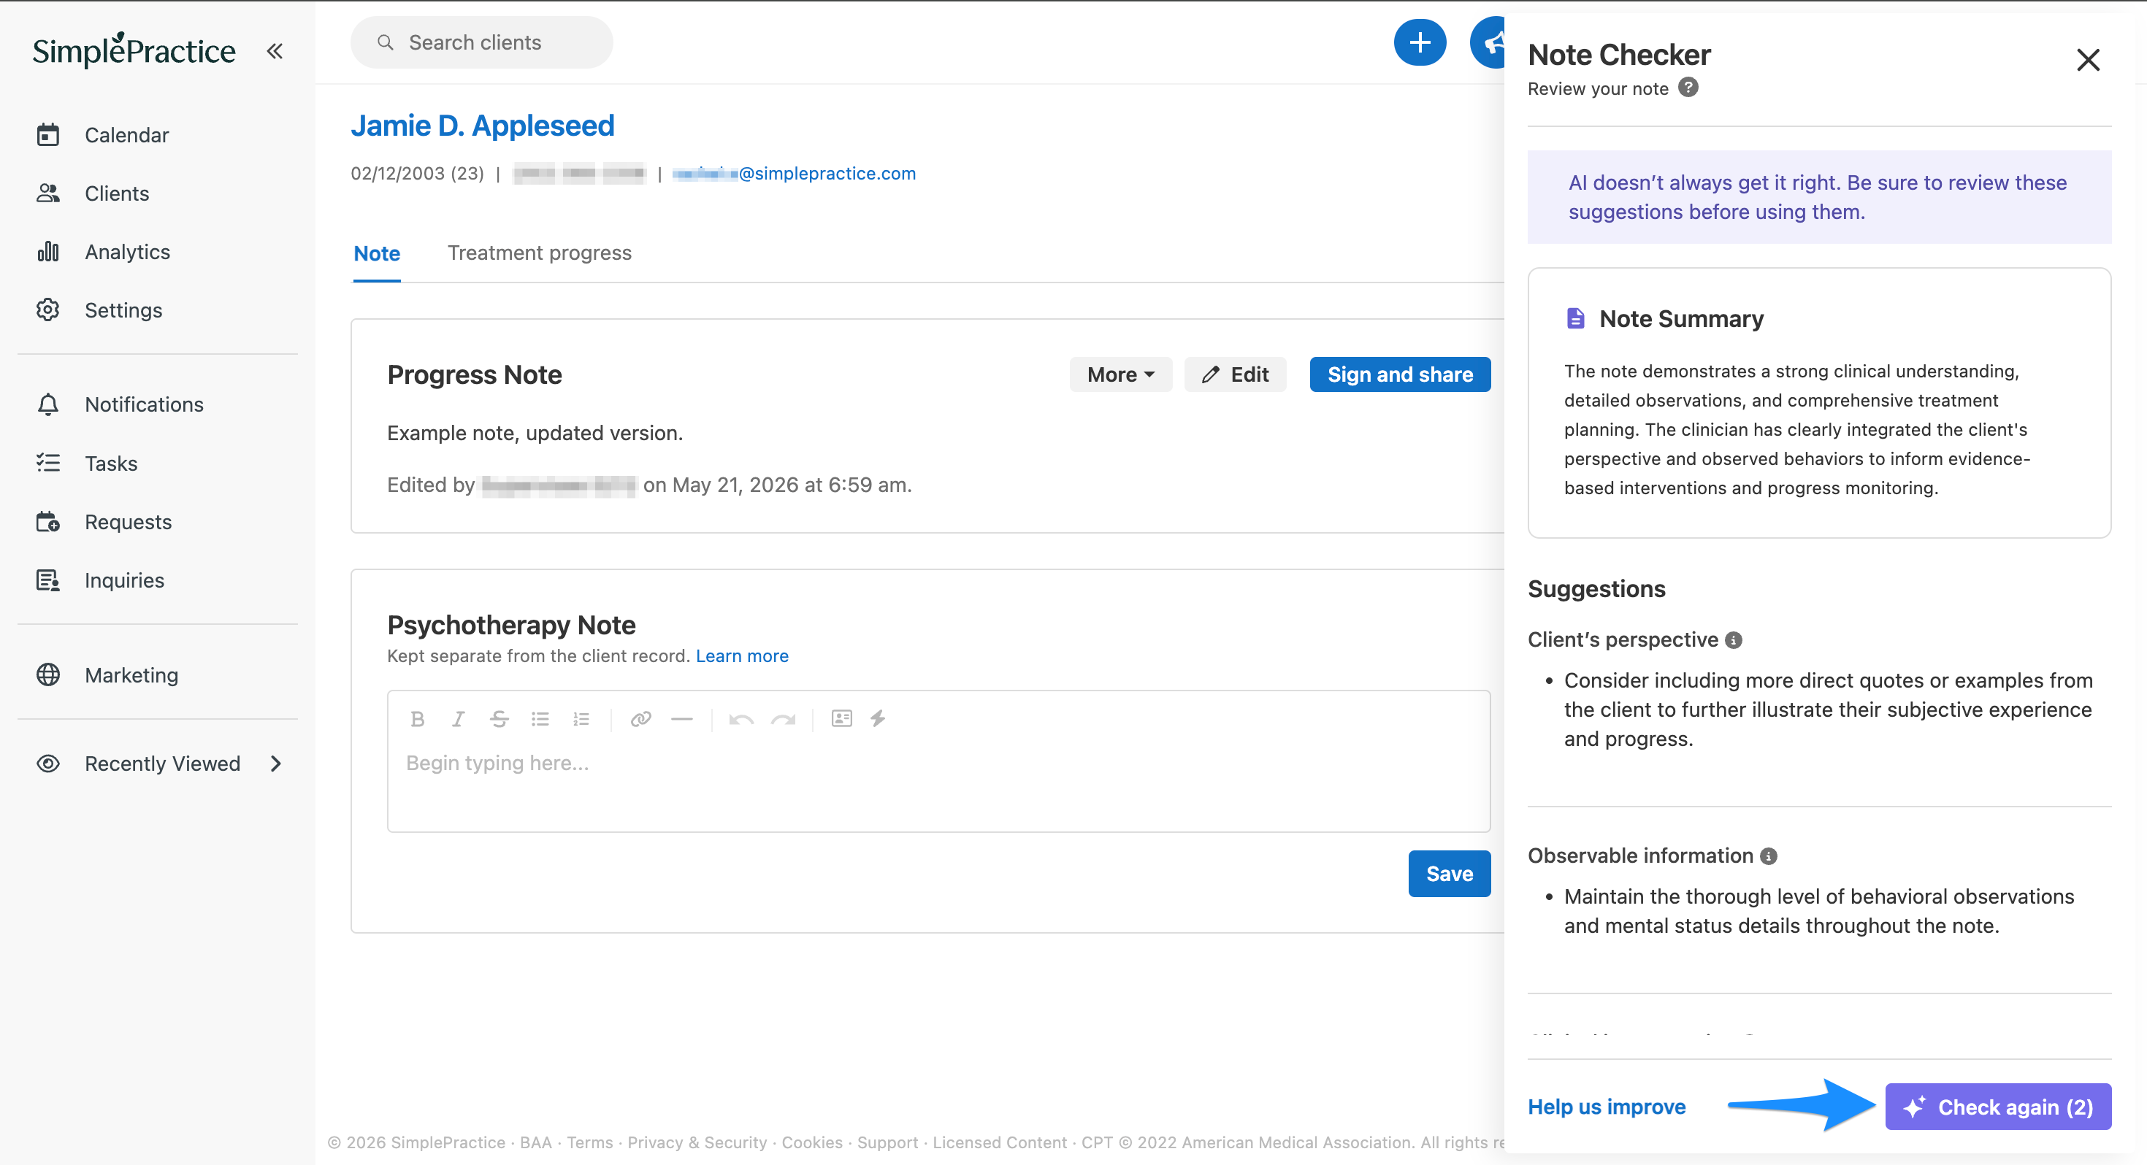The height and width of the screenshot is (1165, 2147).
Task: Open Jamie D. Appleseed client profile
Action: coord(483,126)
